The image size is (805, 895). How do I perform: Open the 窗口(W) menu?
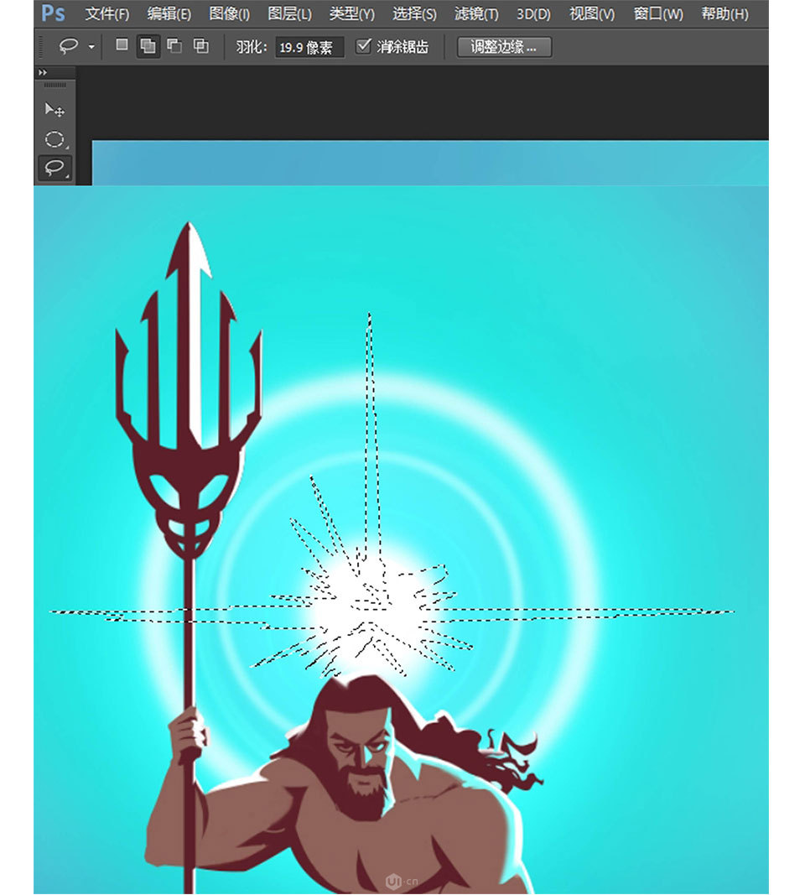tap(657, 13)
